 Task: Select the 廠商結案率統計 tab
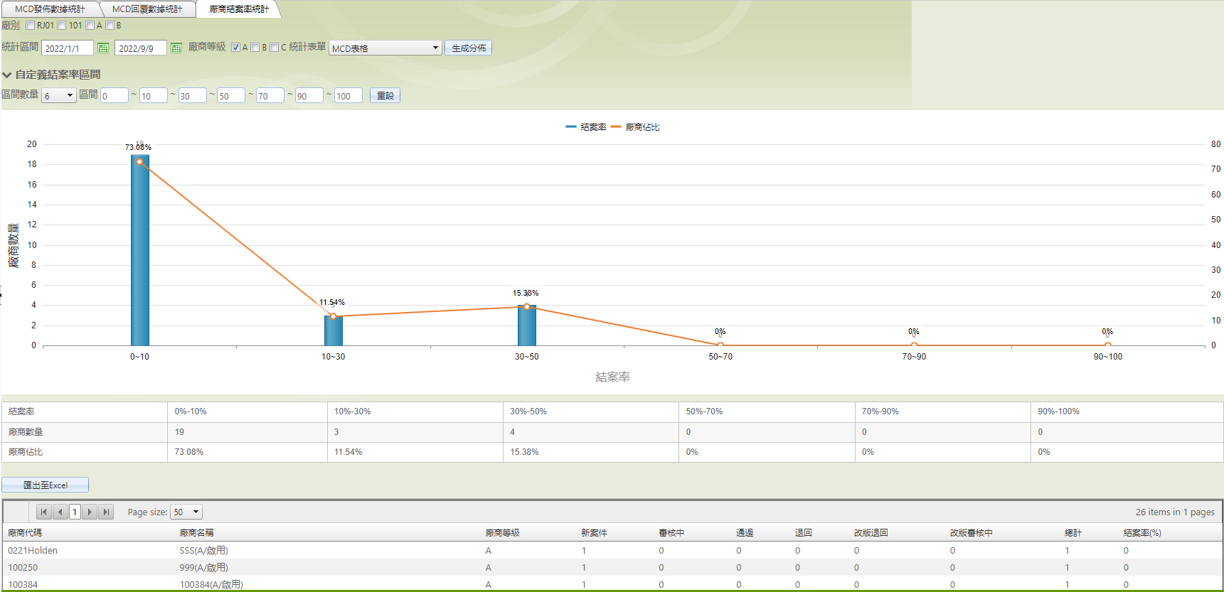pos(239,9)
